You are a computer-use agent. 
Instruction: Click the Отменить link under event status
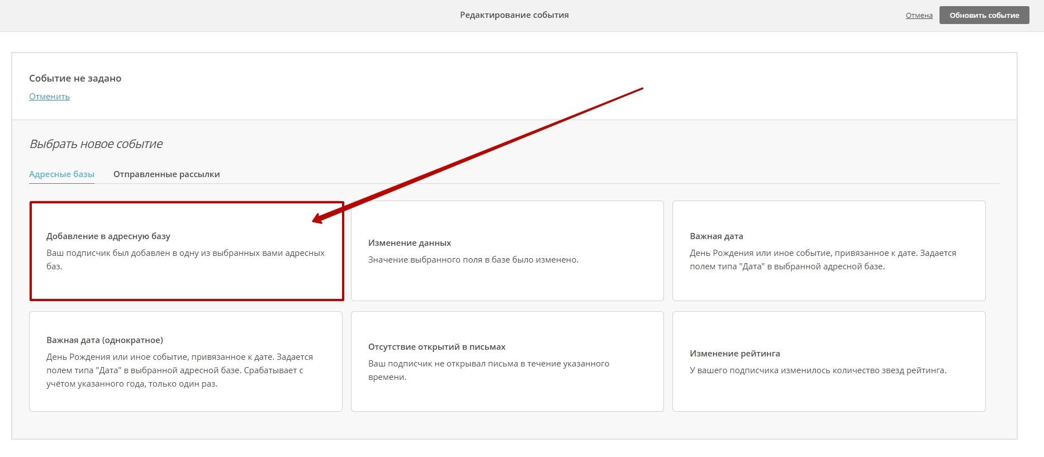click(49, 97)
